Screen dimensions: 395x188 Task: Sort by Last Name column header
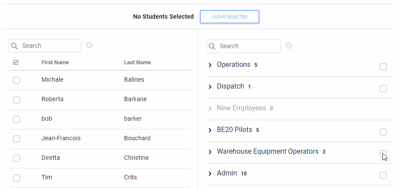[137, 63]
